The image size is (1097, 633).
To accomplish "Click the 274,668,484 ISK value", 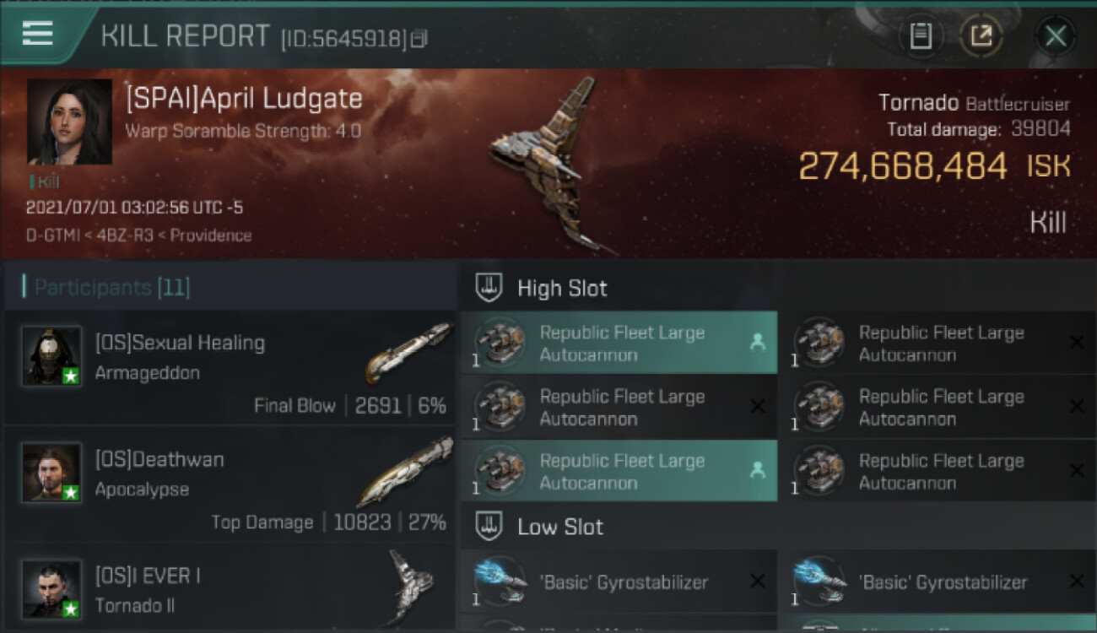I will click(934, 166).
